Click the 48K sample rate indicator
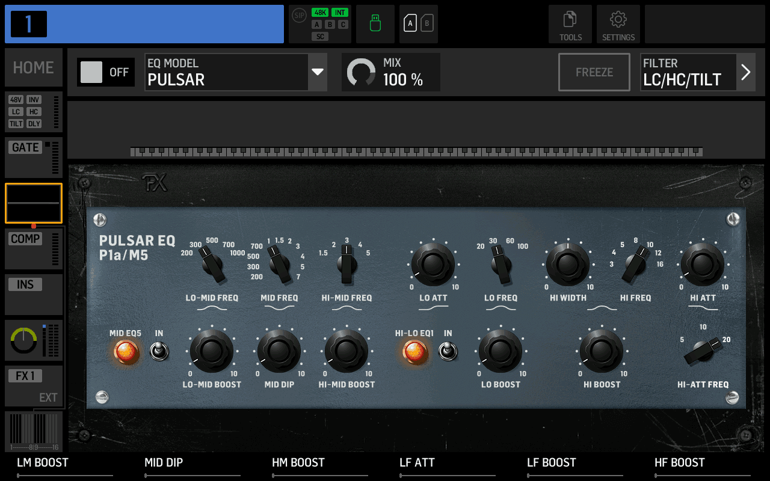The image size is (770, 481). tap(320, 12)
